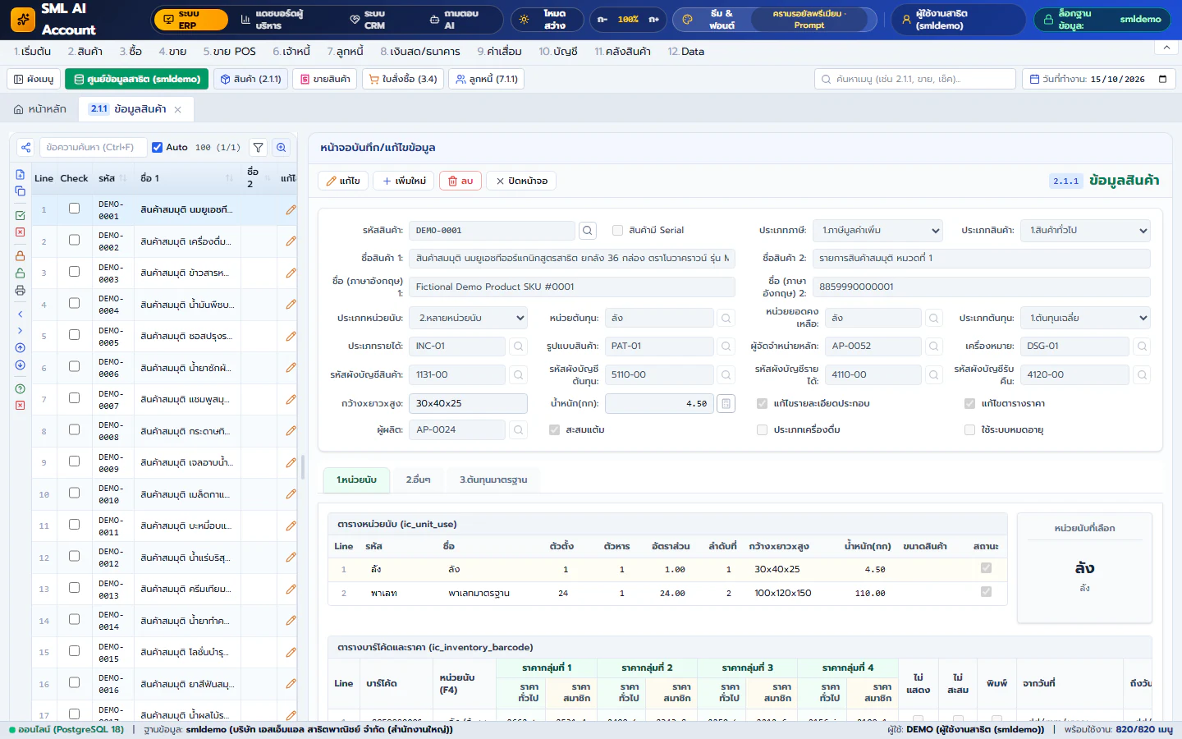Open lookup for income type INC-01
This screenshot has width=1182, height=739.
click(x=519, y=347)
